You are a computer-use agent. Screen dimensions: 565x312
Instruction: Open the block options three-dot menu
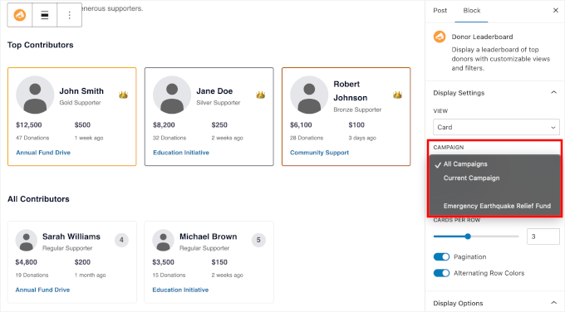pos(69,15)
